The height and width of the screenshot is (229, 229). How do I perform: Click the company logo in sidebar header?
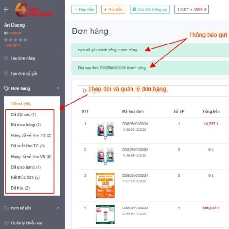coord(33,10)
